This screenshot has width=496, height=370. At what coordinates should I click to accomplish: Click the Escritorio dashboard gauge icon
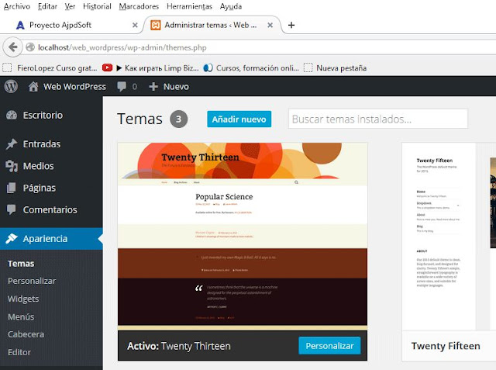[x=12, y=116]
